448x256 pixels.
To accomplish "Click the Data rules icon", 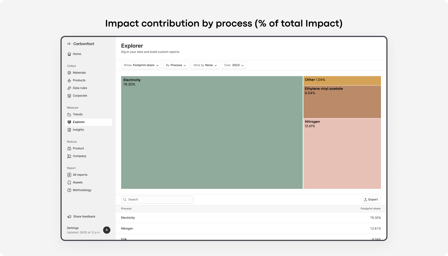I will pos(69,88).
